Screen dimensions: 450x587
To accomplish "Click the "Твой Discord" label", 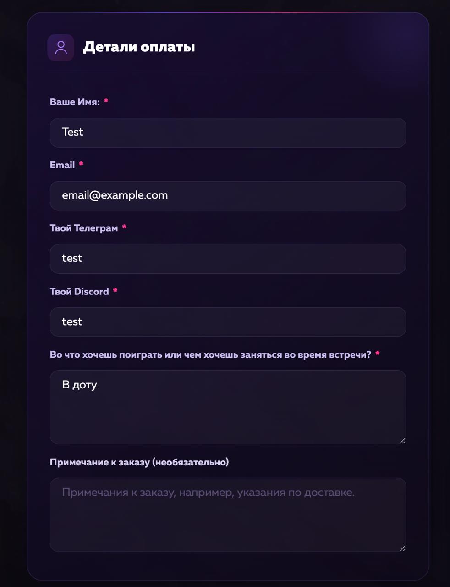I will [79, 291].
